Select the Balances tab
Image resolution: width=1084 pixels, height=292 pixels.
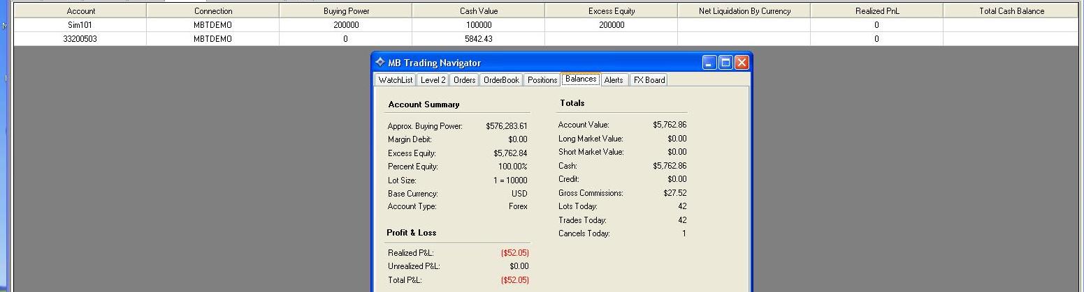[581, 79]
